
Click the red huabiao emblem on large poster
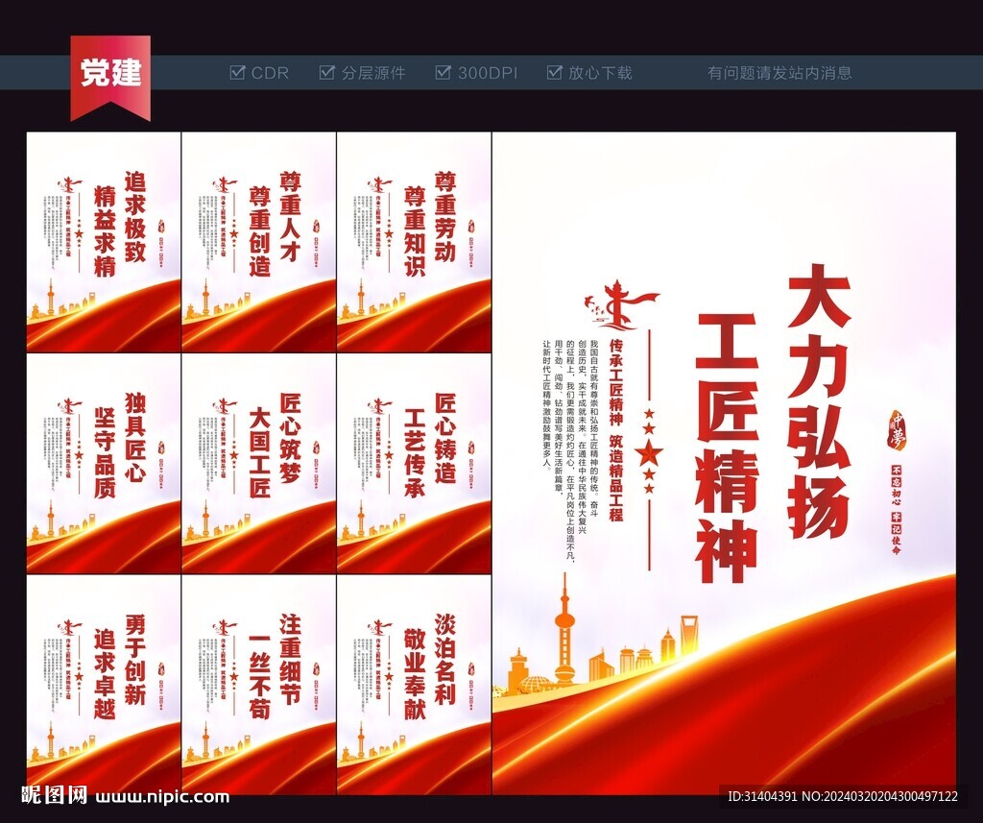[621, 304]
